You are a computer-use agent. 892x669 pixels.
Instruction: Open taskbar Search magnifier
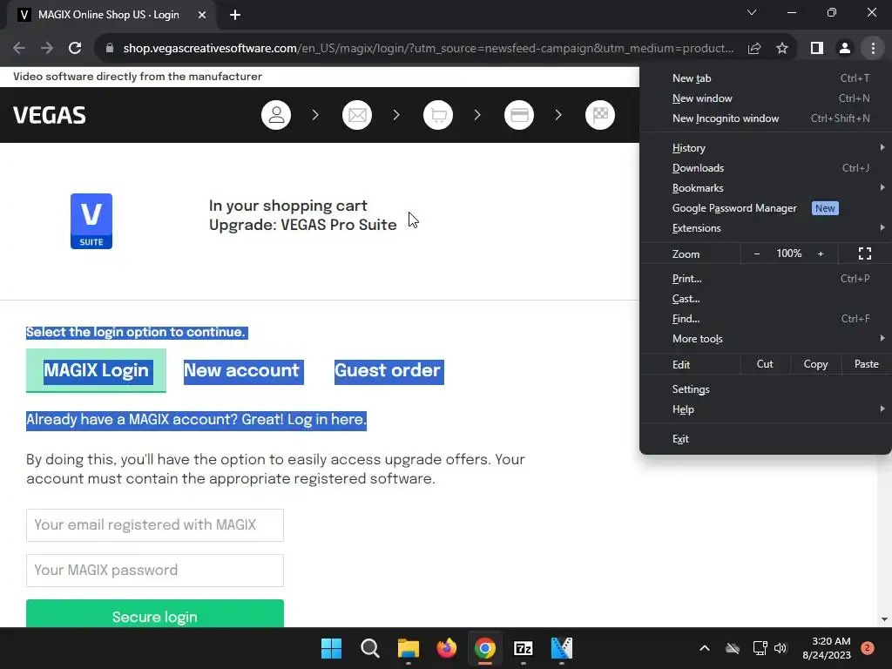tap(369, 648)
